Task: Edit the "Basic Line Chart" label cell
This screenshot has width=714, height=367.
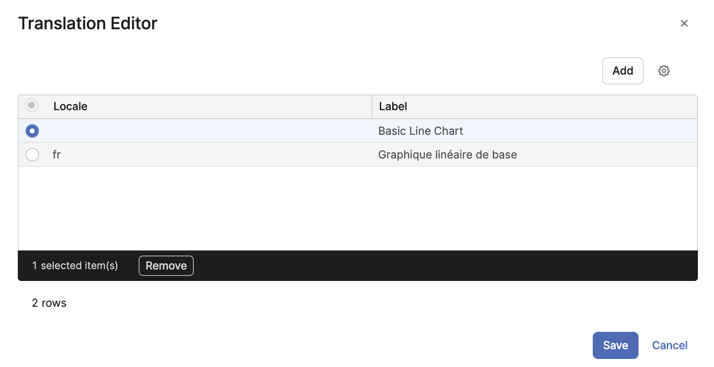Action: click(421, 131)
